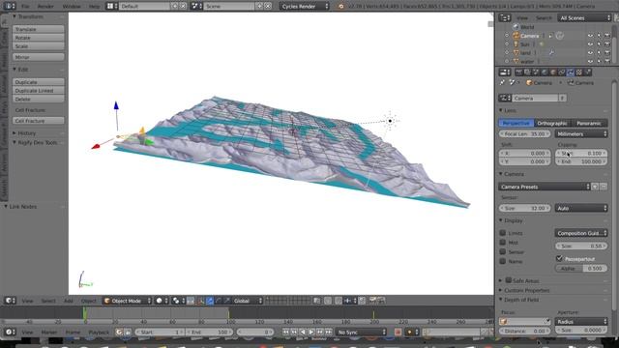
Task: Open the Composition Guides dropdown
Action: (x=581, y=233)
